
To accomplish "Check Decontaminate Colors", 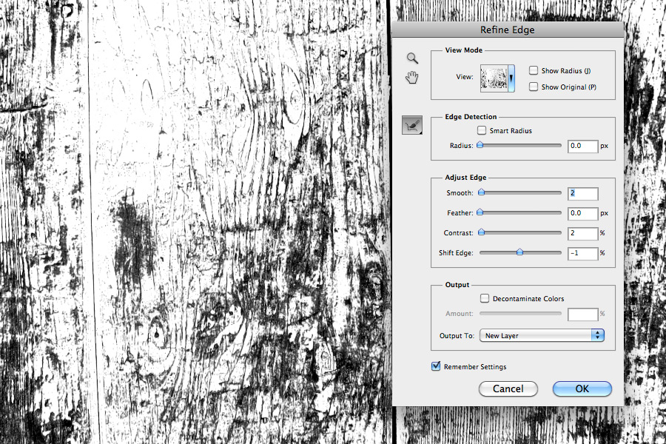I will (x=485, y=298).
